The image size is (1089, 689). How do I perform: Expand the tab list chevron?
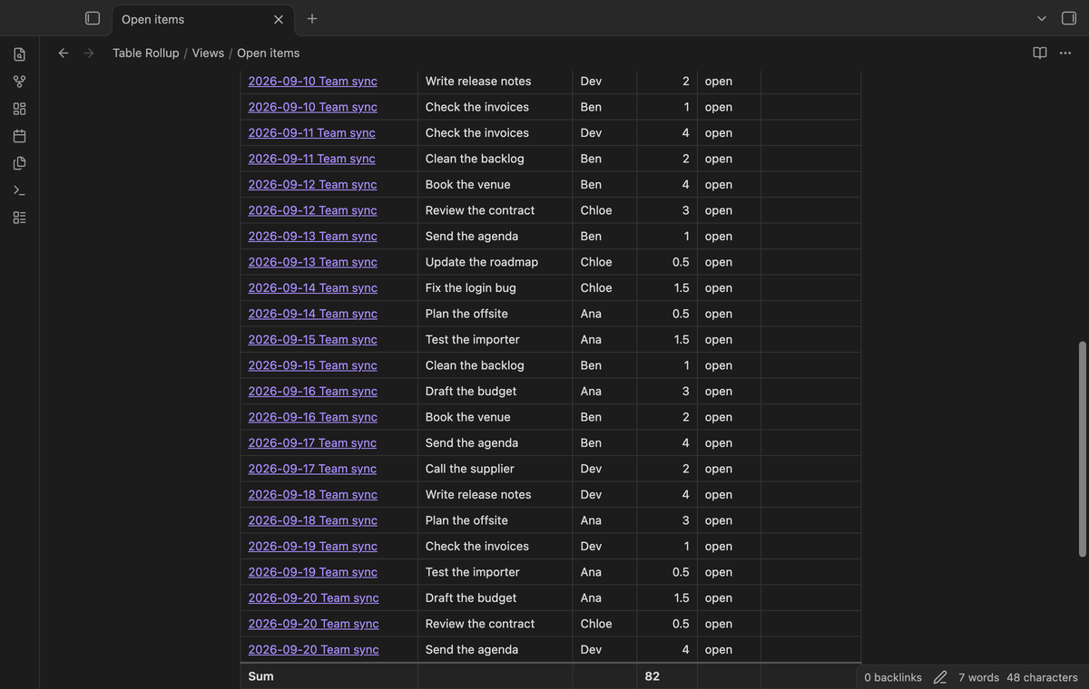pos(1042,18)
